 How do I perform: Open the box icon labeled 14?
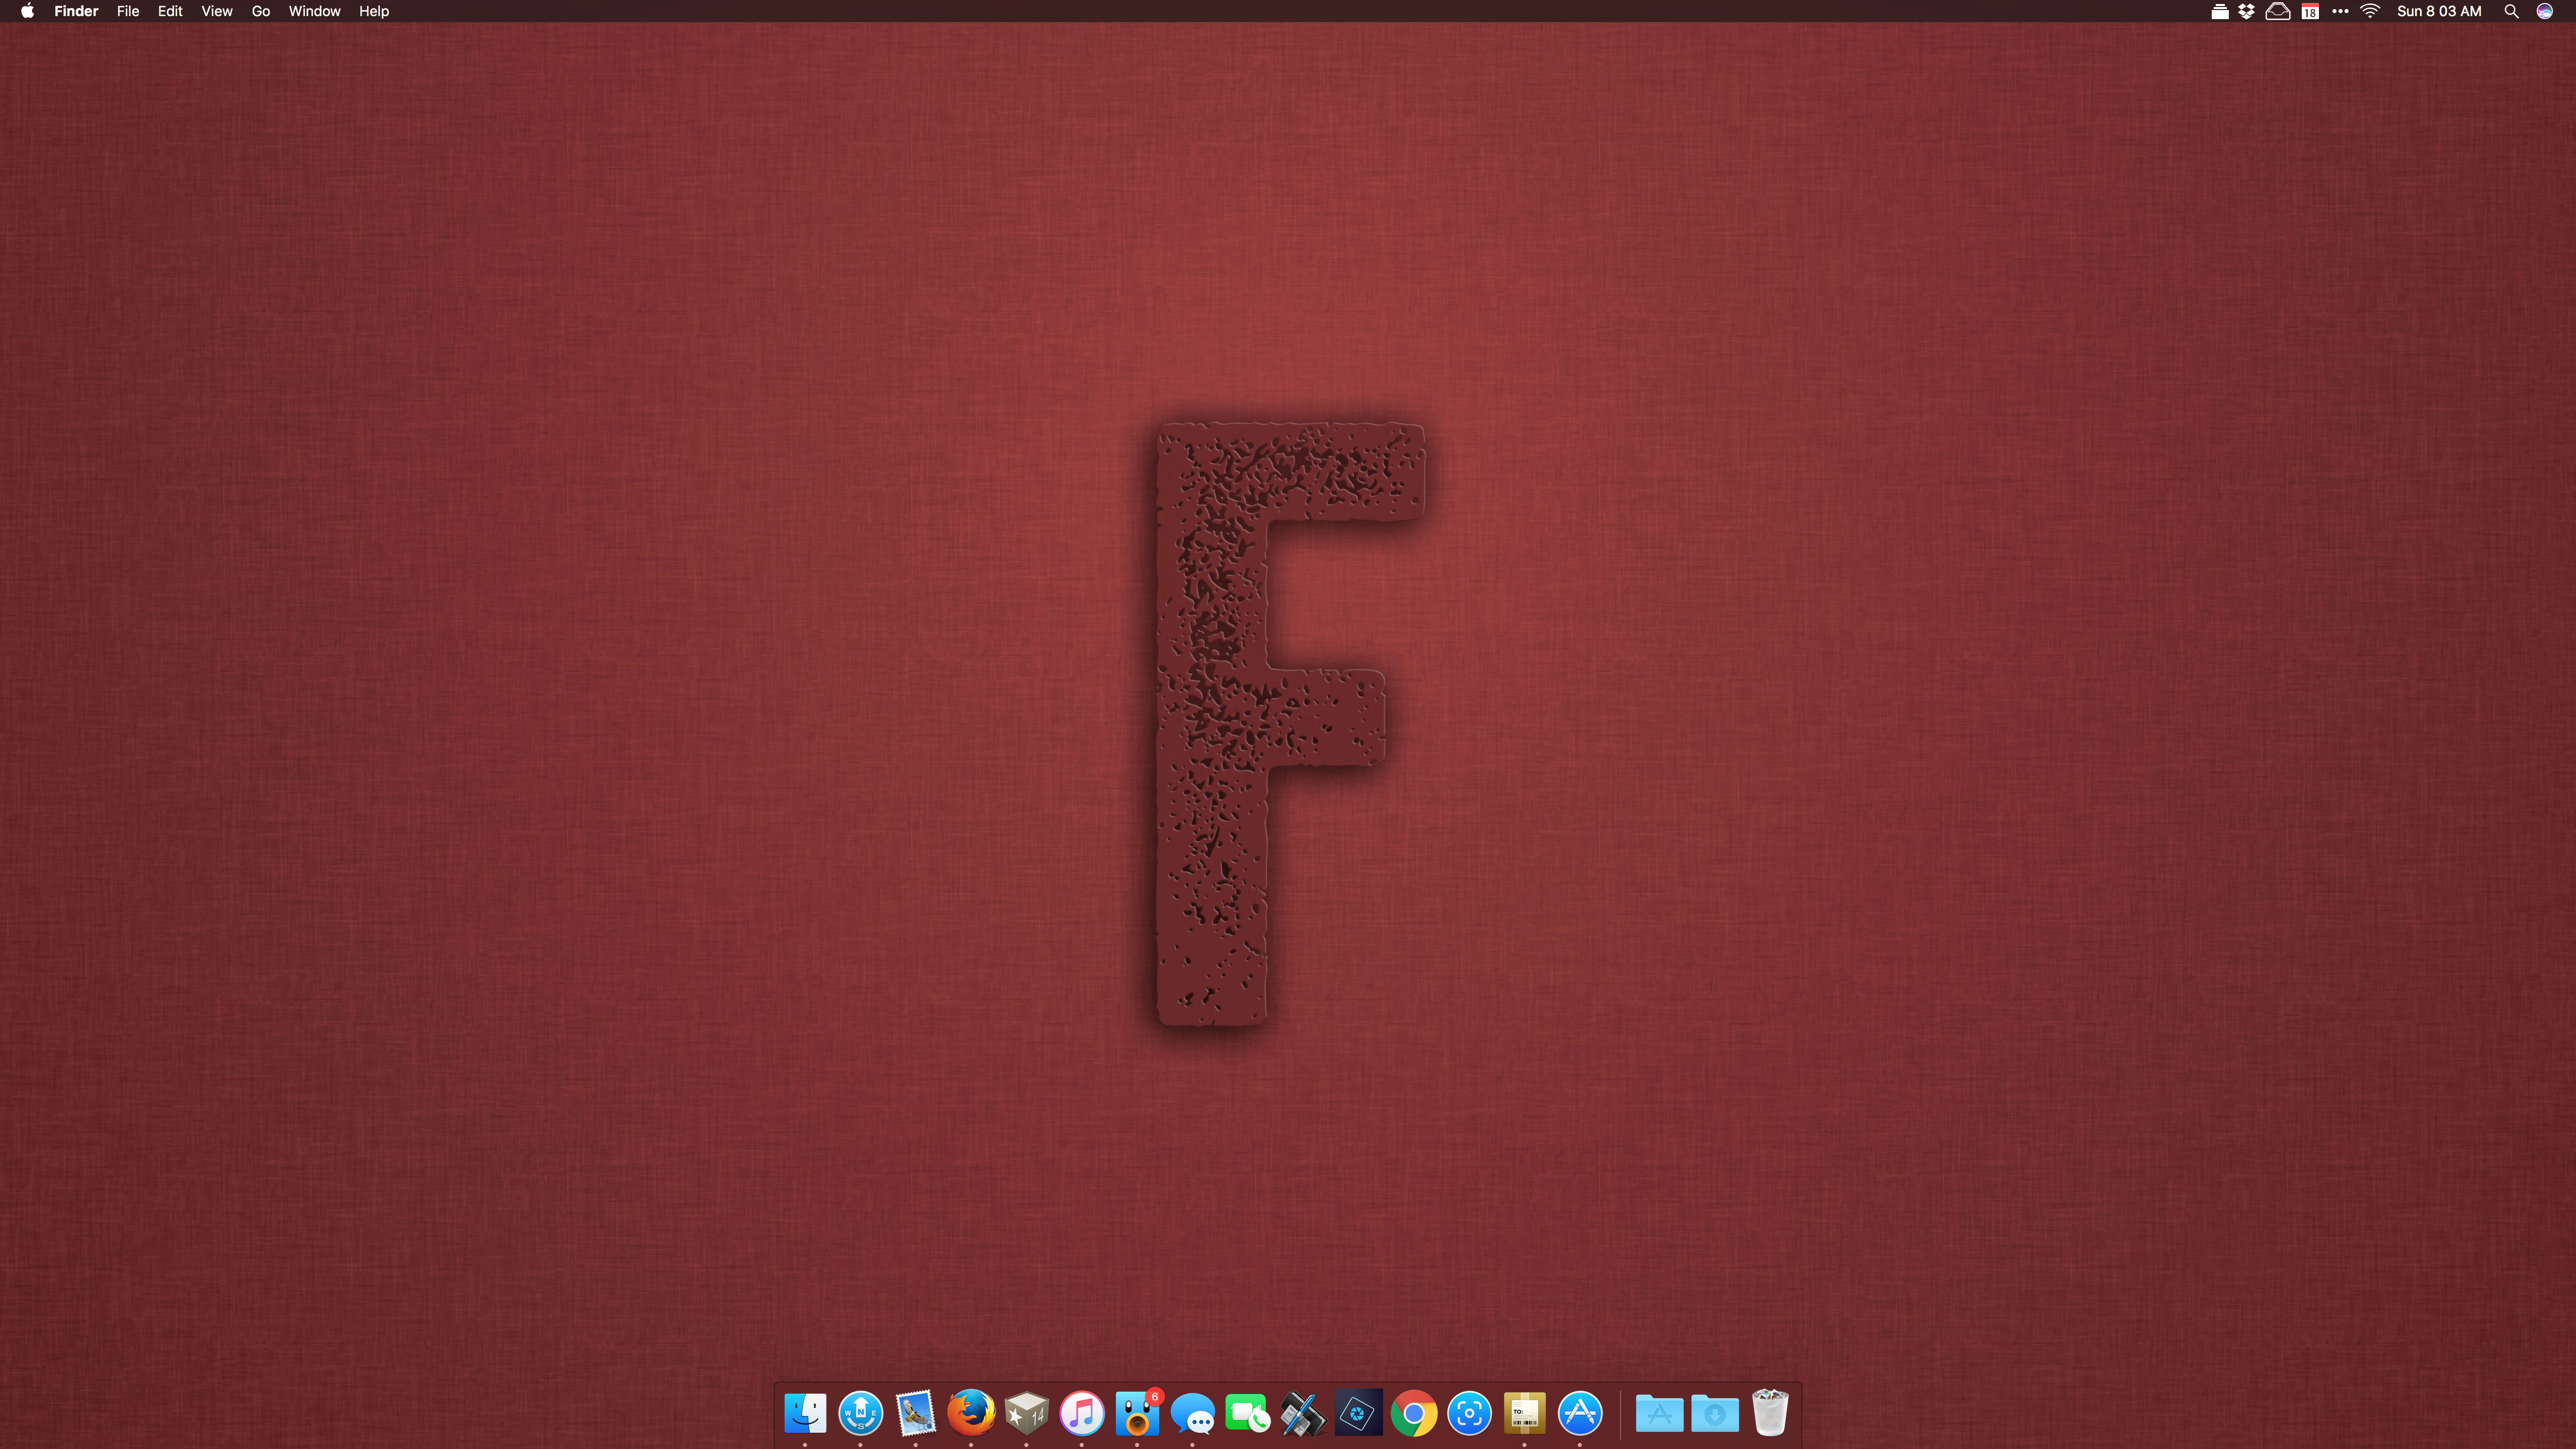point(1026,1413)
